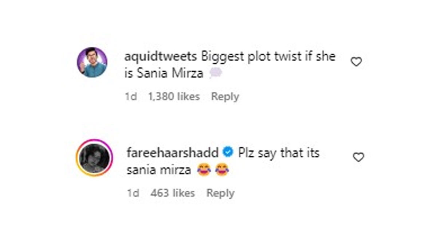The image size is (437, 246).
Task: View the 1,380 likes list
Action: point(174,97)
